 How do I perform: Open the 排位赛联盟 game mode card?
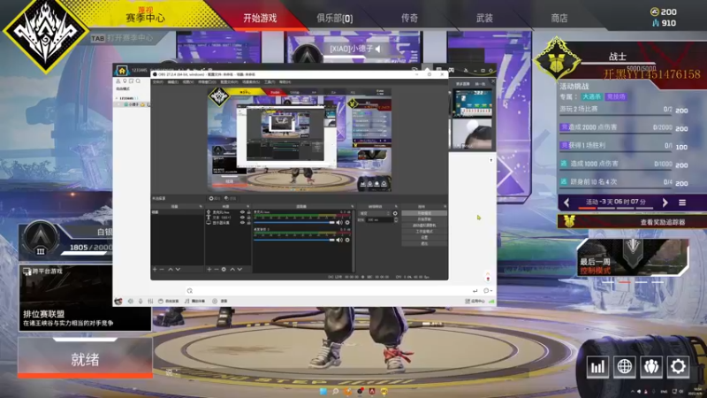click(x=85, y=298)
